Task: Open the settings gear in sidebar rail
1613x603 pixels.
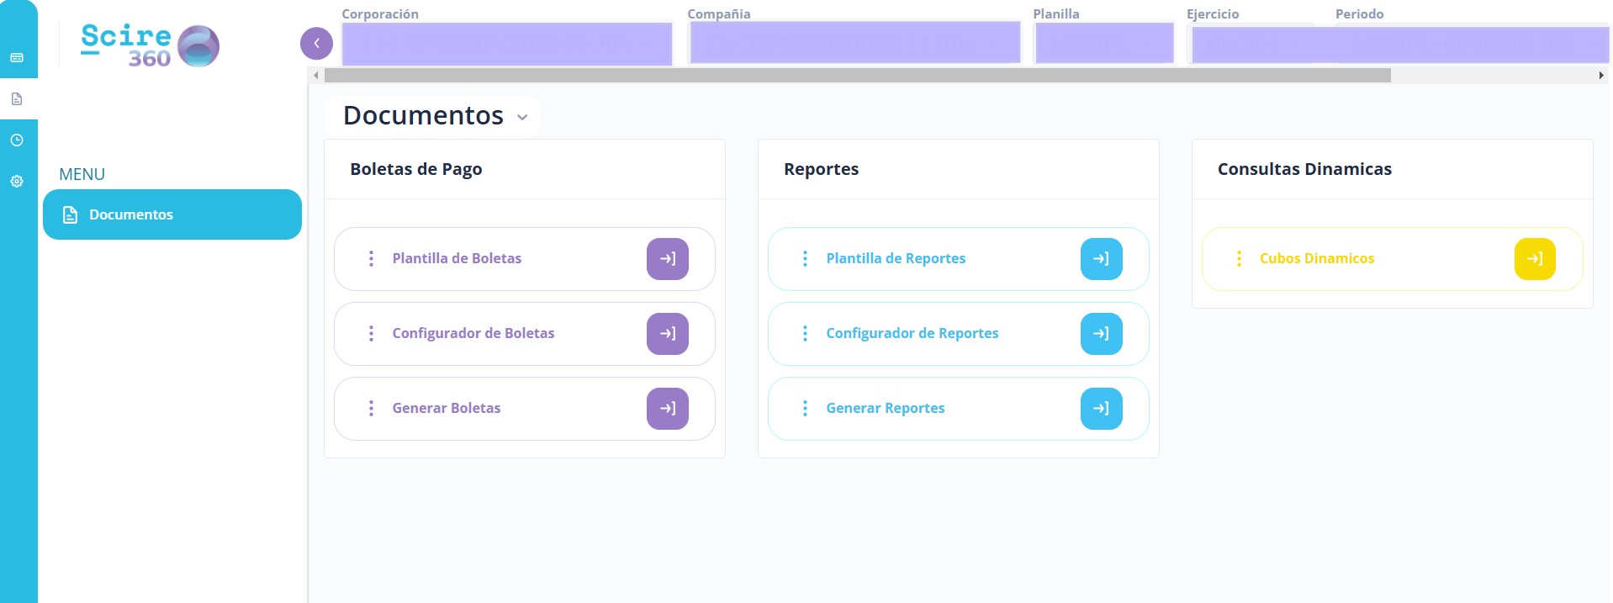Action: click(17, 182)
